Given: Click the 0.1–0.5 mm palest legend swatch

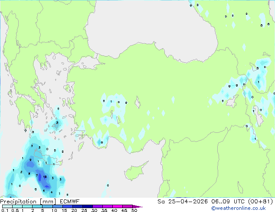Looking at the screenshot, I should (7, 206).
